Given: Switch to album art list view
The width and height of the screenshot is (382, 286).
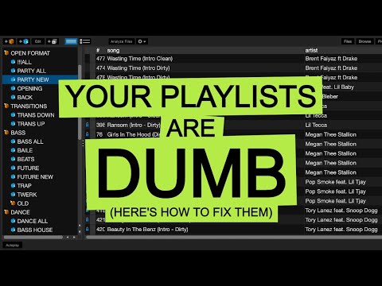Looking at the screenshot, I should [85, 41].
